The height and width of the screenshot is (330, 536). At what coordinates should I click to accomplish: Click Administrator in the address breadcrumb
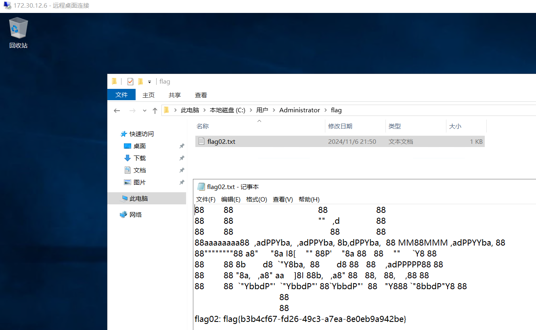coord(299,110)
